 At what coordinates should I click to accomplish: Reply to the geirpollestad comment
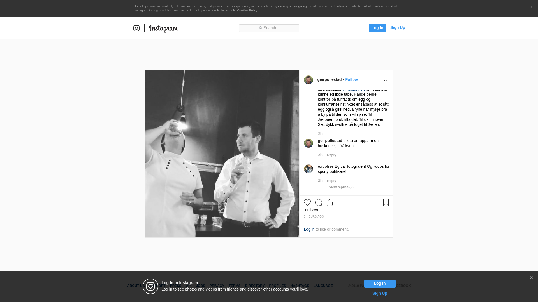click(x=331, y=155)
